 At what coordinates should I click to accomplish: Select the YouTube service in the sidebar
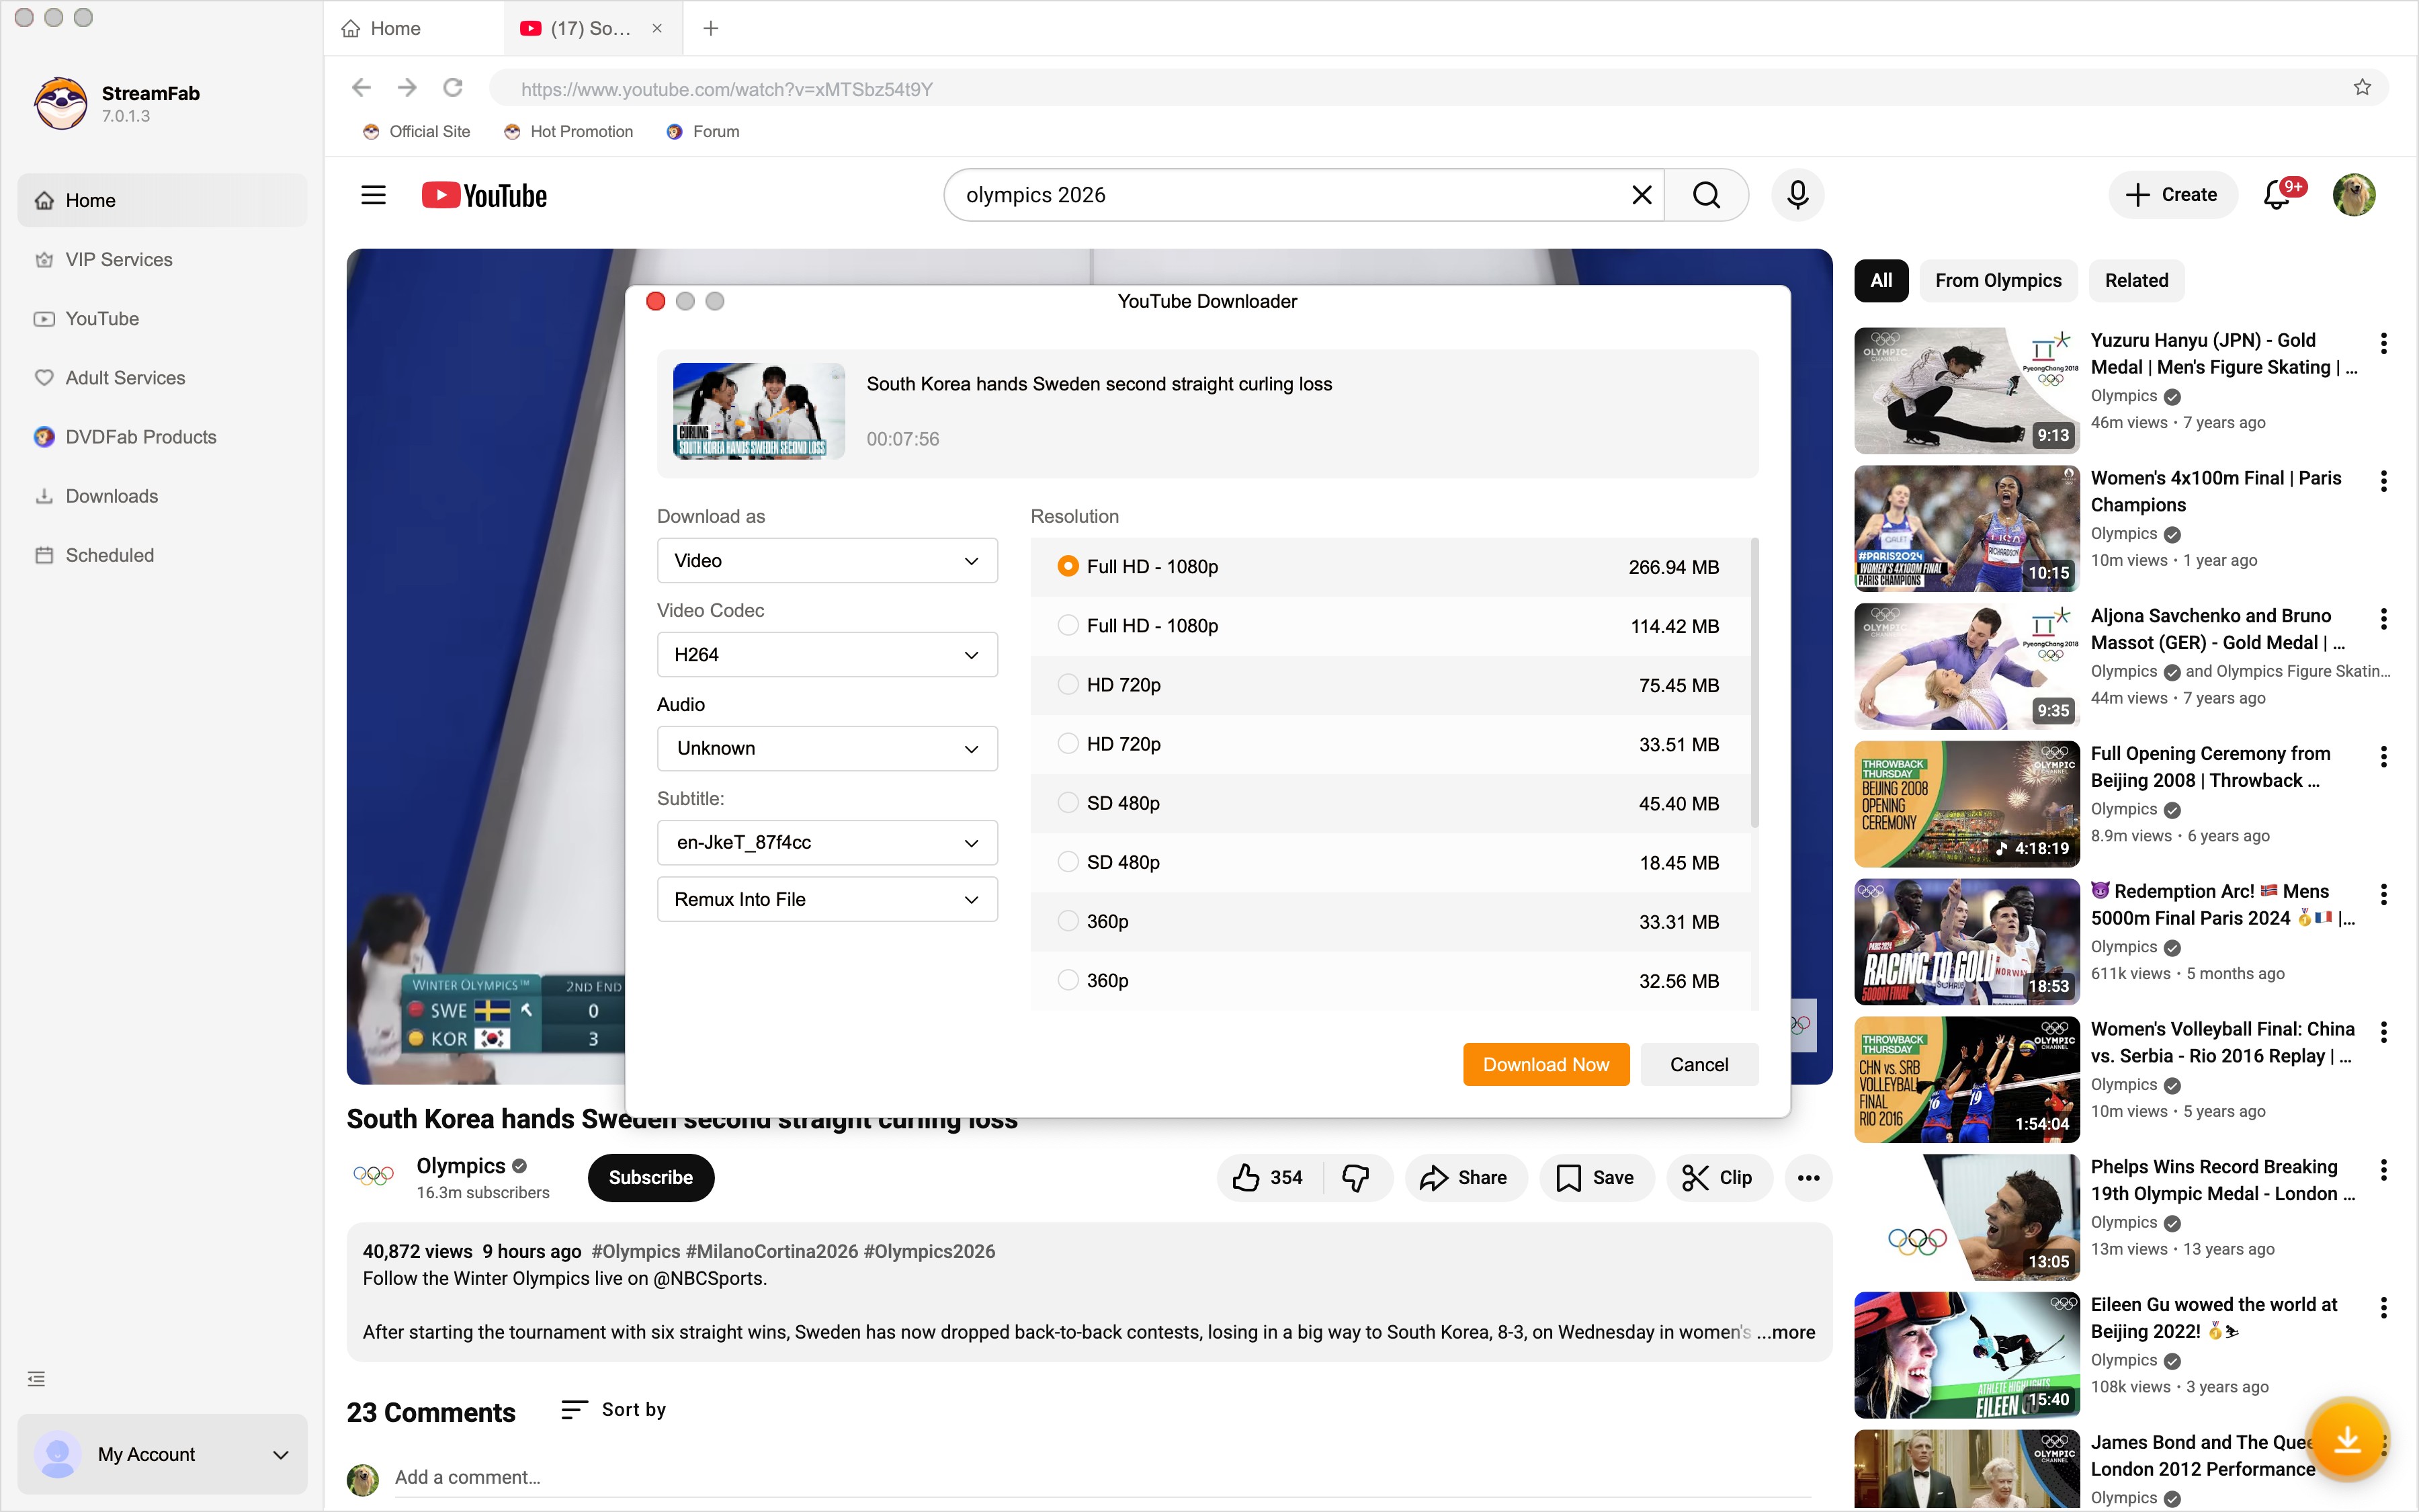(101, 318)
